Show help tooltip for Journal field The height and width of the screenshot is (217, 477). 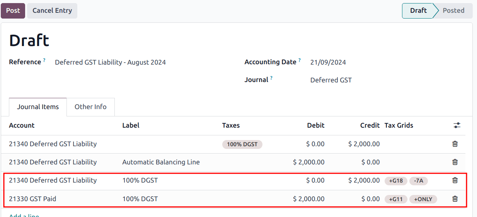[271, 78]
